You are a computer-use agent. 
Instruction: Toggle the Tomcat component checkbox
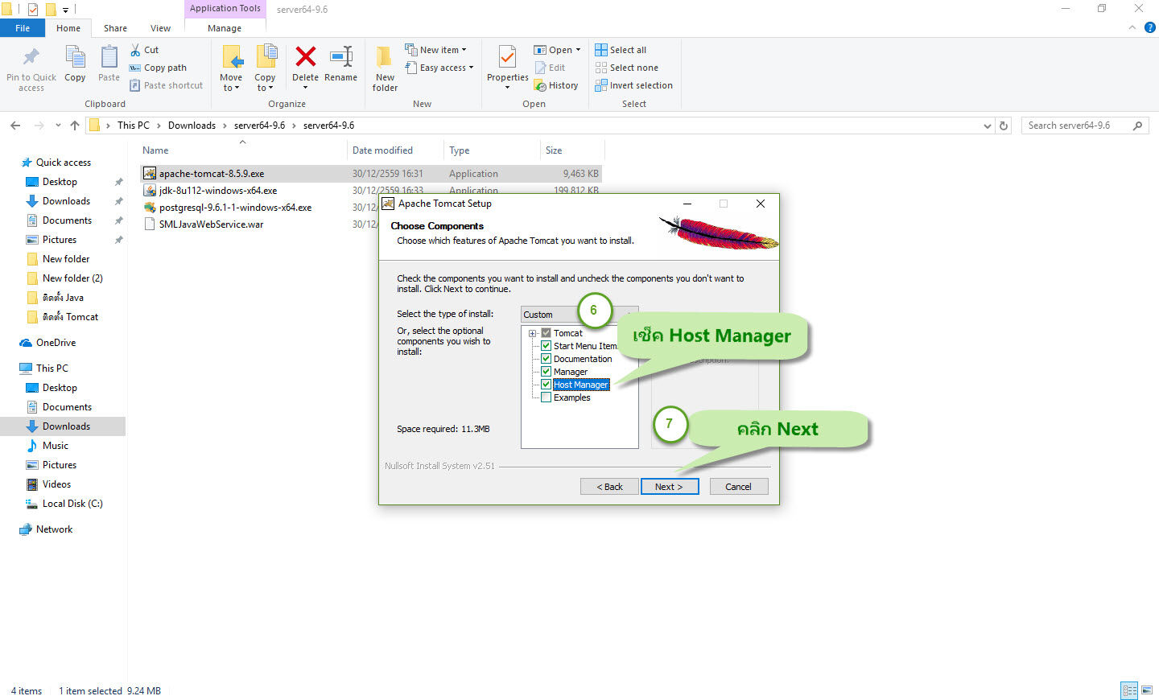pyautogui.click(x=546, y=333)
